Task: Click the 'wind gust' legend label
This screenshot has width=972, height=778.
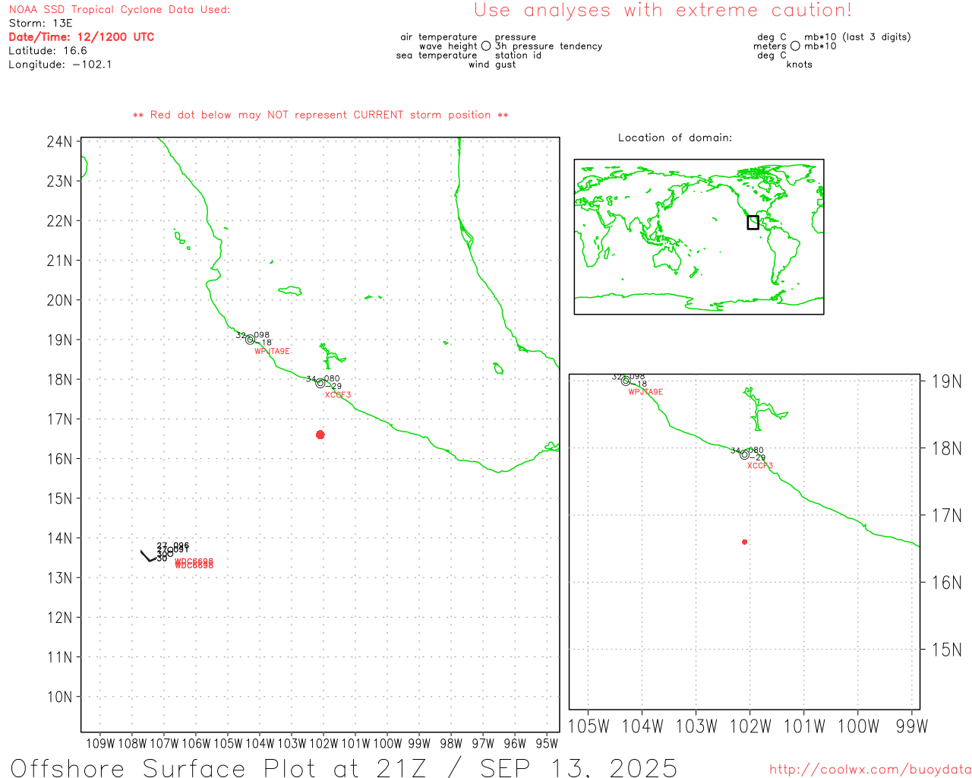Action: tap(492, 65)
